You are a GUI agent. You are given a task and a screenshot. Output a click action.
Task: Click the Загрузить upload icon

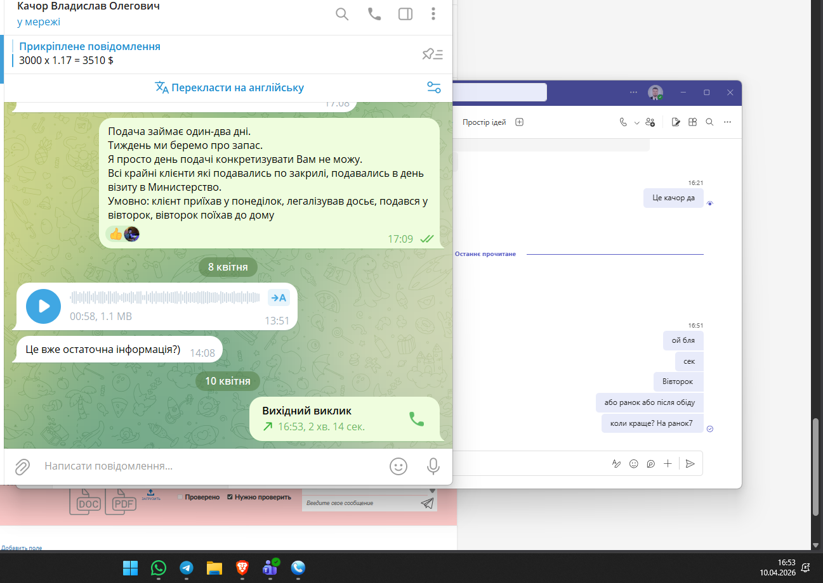click(150, 494)
